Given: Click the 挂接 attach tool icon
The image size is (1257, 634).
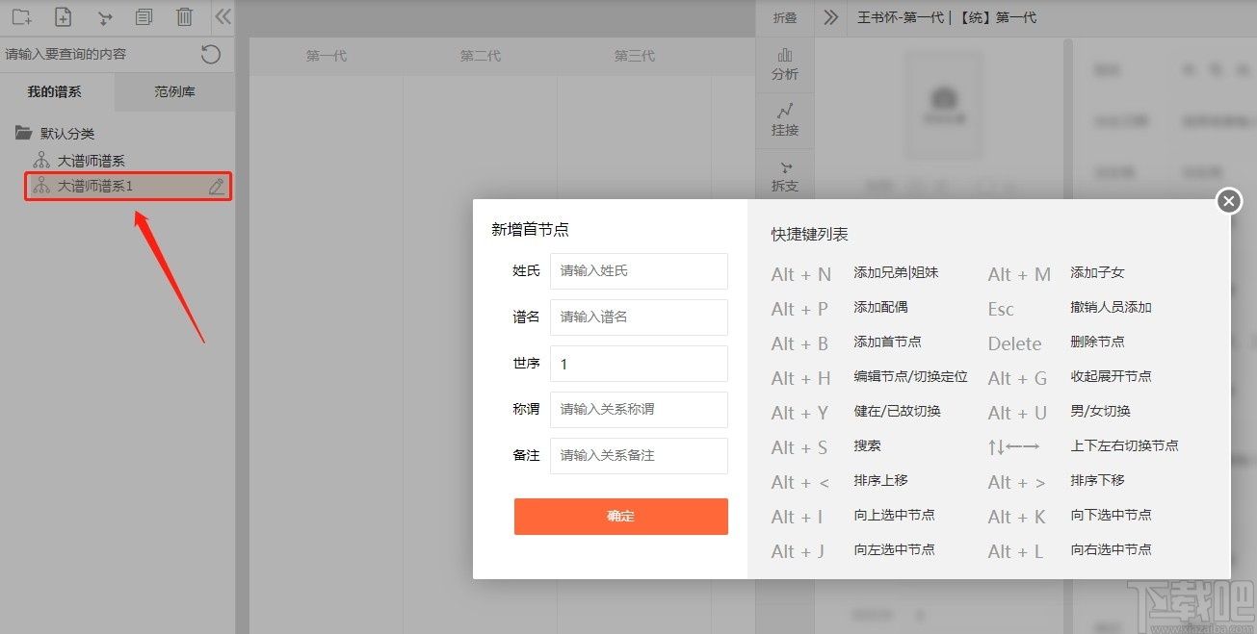Looking at the screenshot, I should [784, 119].
